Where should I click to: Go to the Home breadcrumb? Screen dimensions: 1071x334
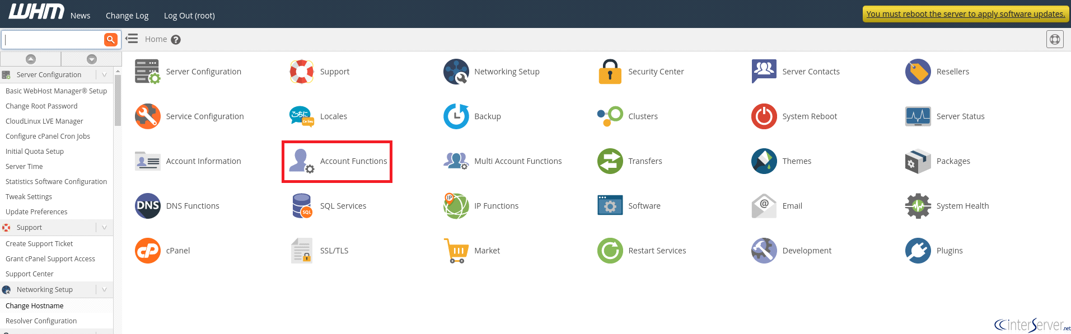tap(156, 39)
